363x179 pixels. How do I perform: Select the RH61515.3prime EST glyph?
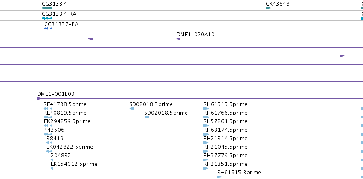pos(219,177)
